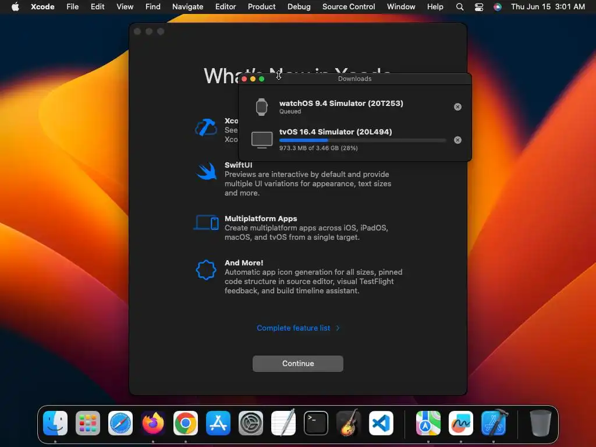Image resolution: width=596 pixels, height=447 pixels.
Task: Close the Downloads window
Action: point(244,79)
